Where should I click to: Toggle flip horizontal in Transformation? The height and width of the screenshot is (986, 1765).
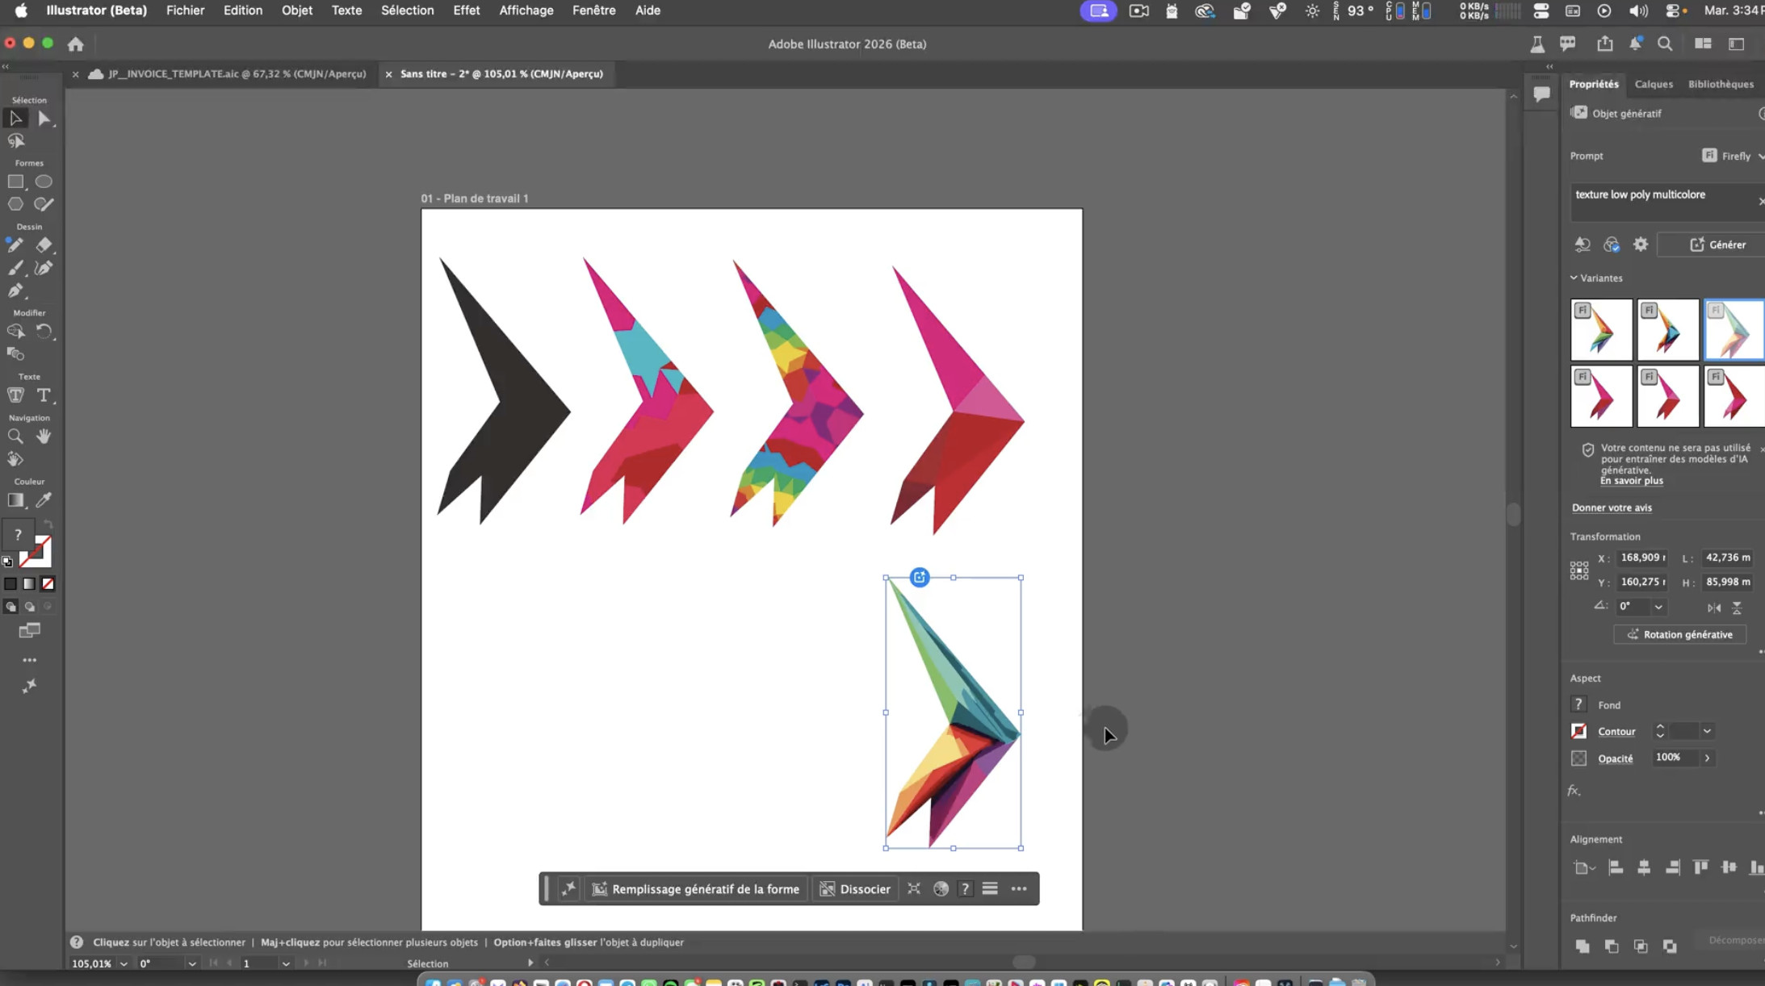[1713, 607]
